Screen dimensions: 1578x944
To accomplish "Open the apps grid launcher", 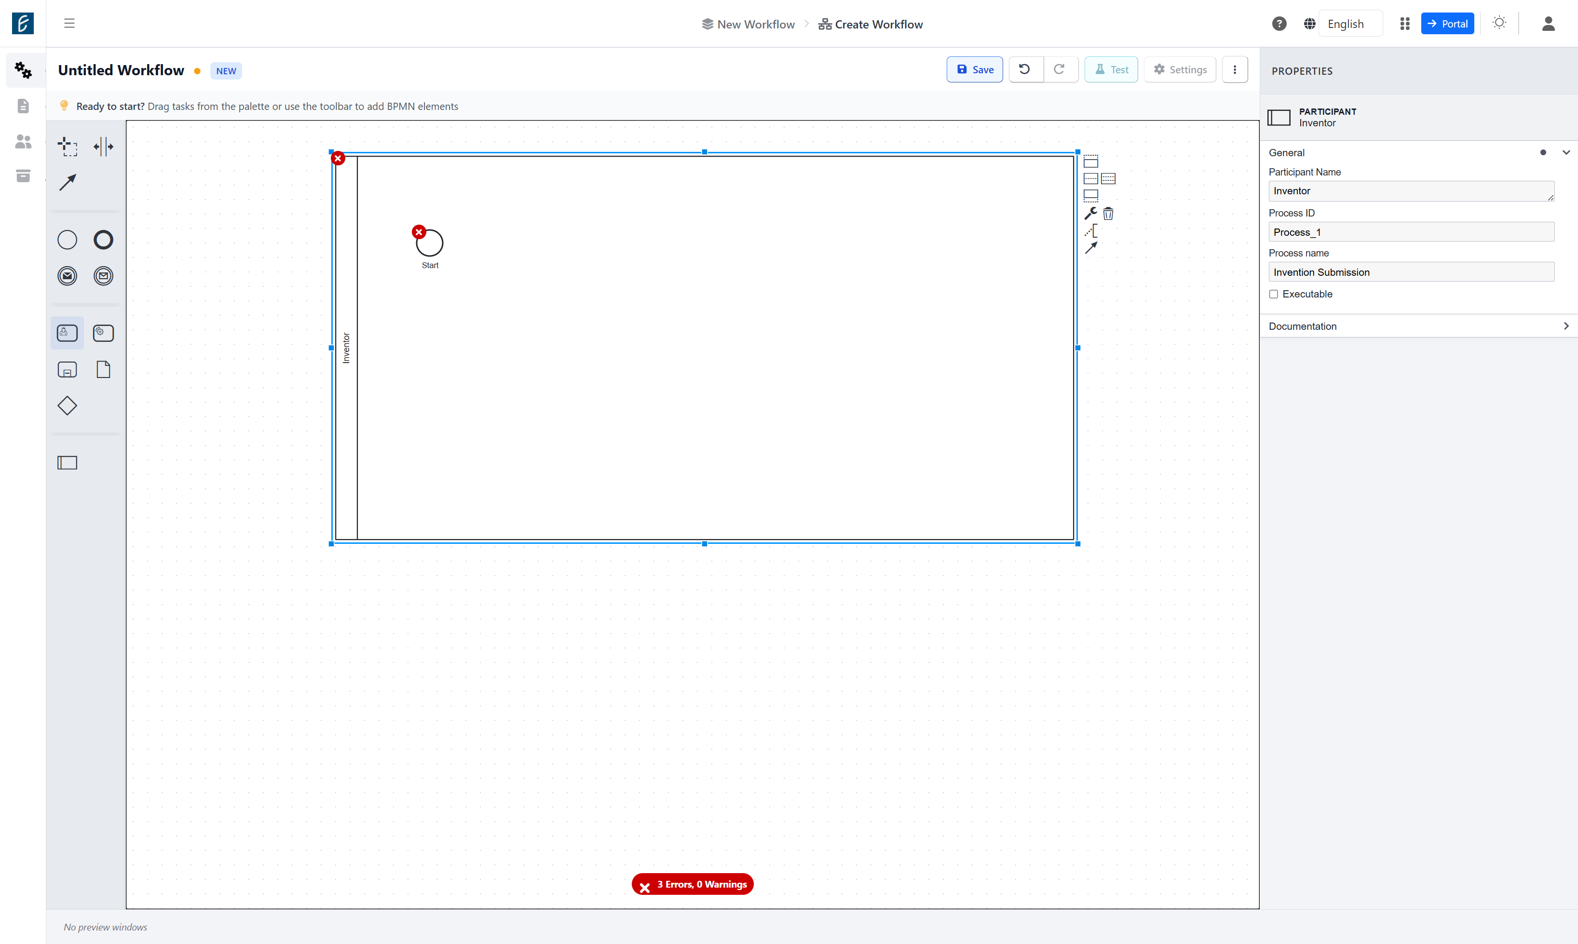I will click(x=1404, y=24).
